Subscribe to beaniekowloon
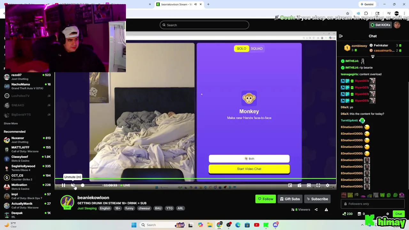Image resolution: width=409 pixels, height=230 pixels. (317, 199)
